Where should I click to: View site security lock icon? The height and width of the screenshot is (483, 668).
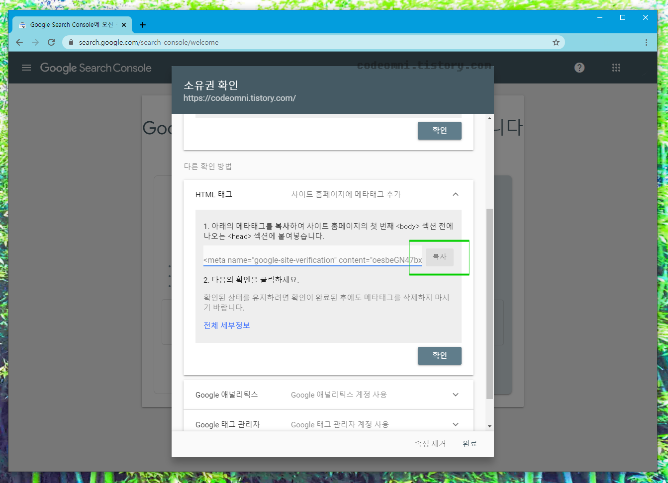pos(71,42)
